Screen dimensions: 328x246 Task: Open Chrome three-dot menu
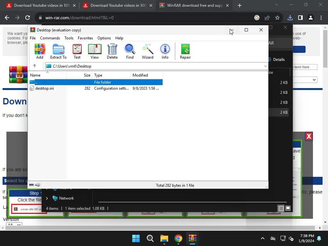[x=321, y=18]
